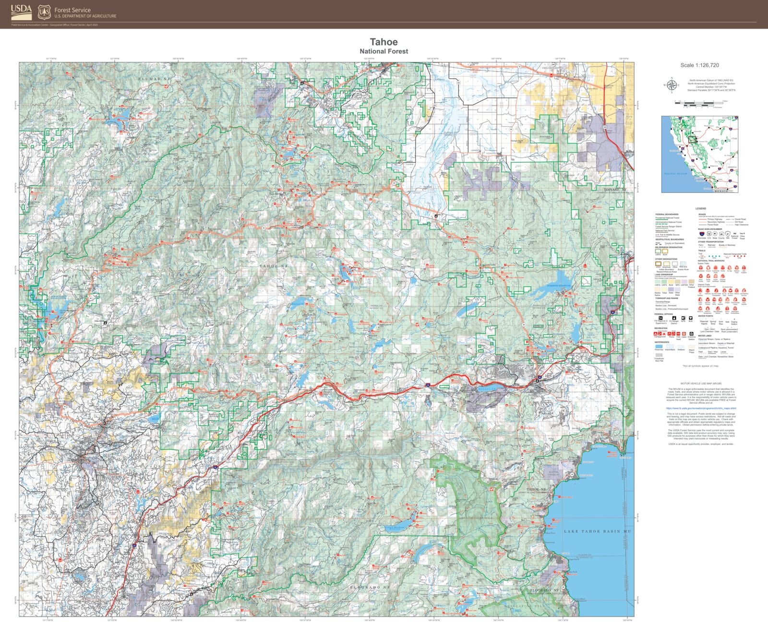The width and height of the screenshot is (768, 631).
Task: Click the NPS icon under Federal Offices
Action: [x=683, y=318]
